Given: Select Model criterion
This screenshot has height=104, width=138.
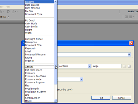Looking at the screenshot, I should coord(39,101).
